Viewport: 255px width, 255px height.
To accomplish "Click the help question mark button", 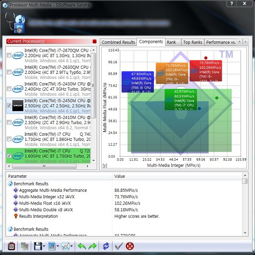I will 232,3.
